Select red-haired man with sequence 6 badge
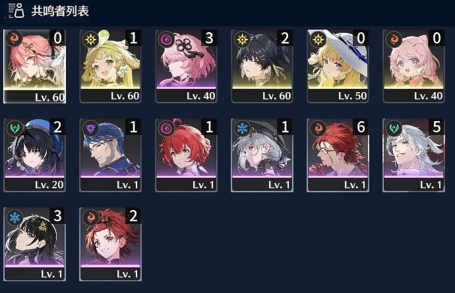The height and width of the screenshot is (293, 455). click(x=338, y=155)
